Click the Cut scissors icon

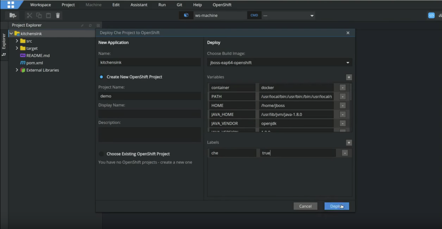pos(30,16)
